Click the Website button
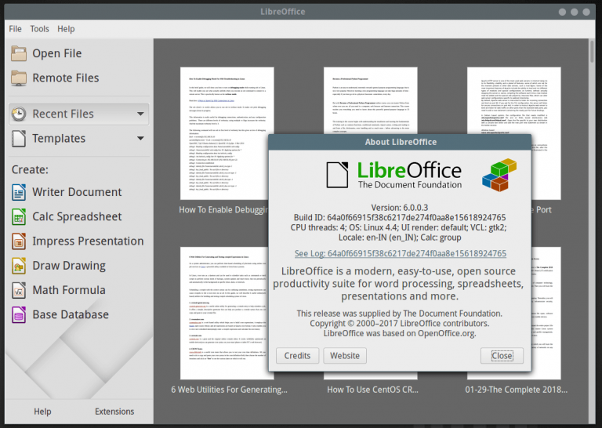Viewport: 602px width, 428px height. (345, 355)
